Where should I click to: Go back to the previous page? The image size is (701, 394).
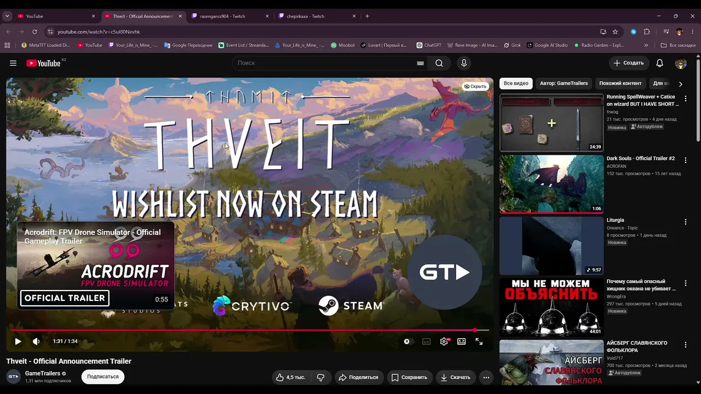tap(8, 32)
